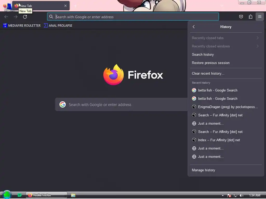Close the New Tab tab
This screenshot has width=266, height=199.
point(65,6)
